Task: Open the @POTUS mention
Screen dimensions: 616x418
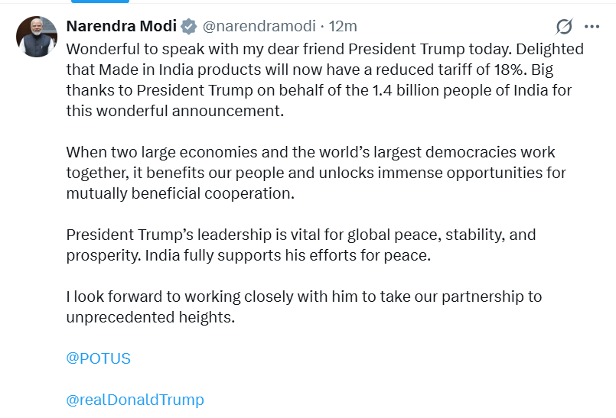Action: click(99, 358)
